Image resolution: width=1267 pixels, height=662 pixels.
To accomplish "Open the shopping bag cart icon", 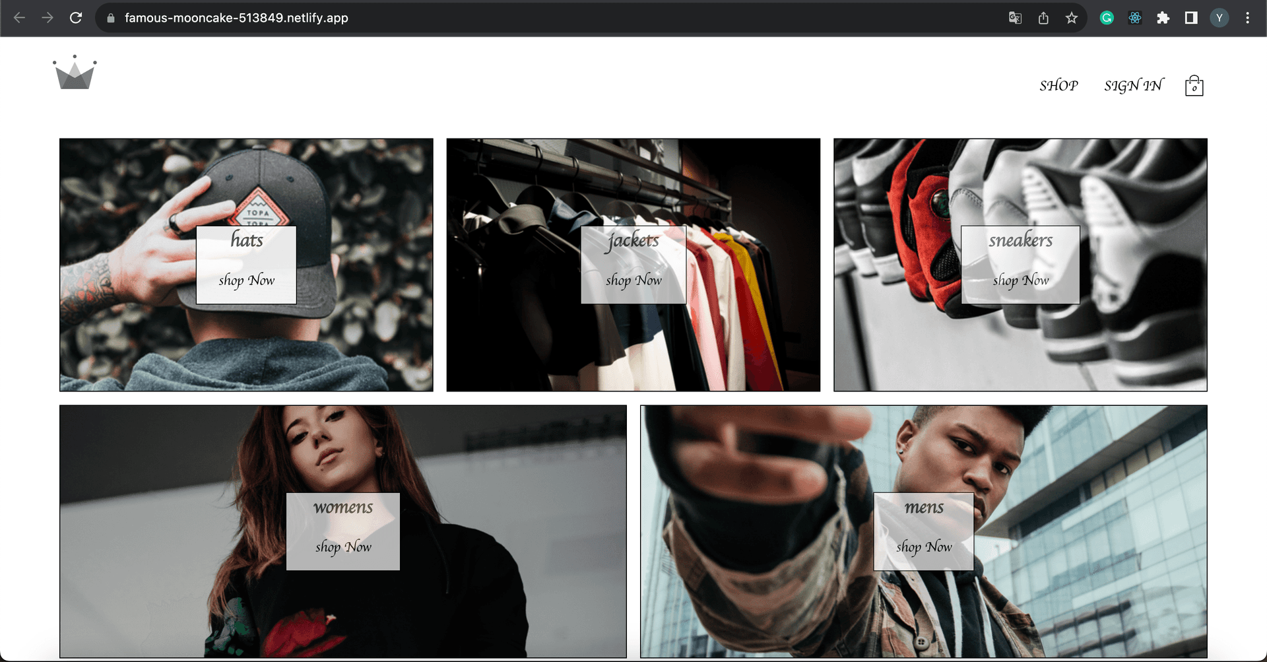I will point(1194,86).
